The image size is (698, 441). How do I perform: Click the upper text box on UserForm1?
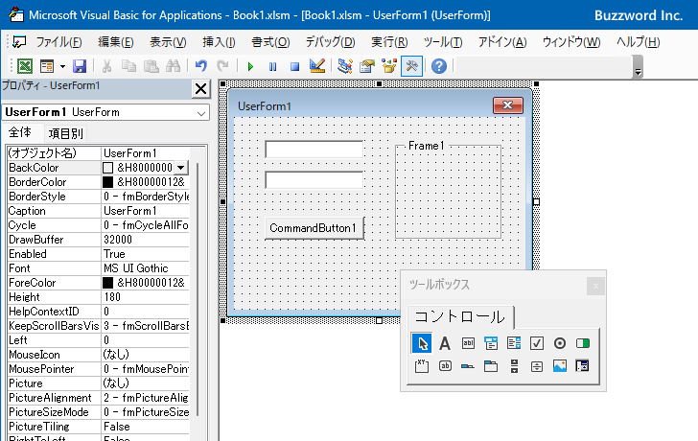314,149
